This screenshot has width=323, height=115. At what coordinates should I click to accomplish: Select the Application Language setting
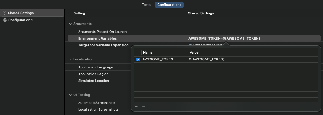coord(95,67)
